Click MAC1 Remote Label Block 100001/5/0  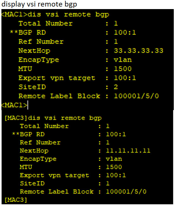coord(136,96)
